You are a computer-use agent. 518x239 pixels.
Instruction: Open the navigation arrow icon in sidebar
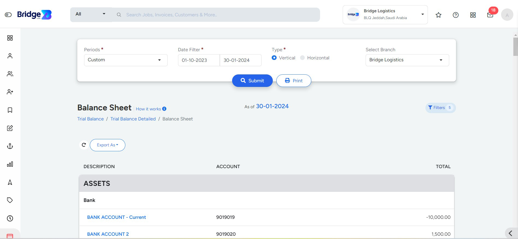pyautogui.click(x=10, y=182)
